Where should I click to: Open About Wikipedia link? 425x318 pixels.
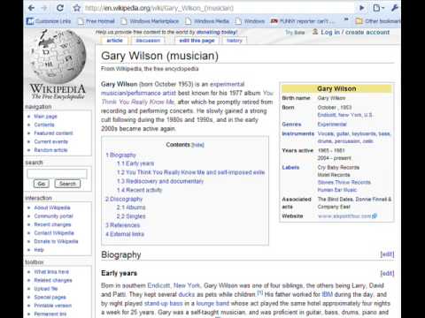[52, 208]
